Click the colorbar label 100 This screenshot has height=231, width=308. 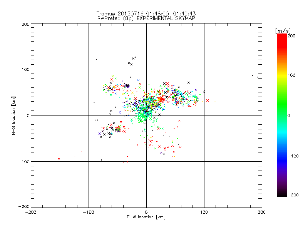291,75
